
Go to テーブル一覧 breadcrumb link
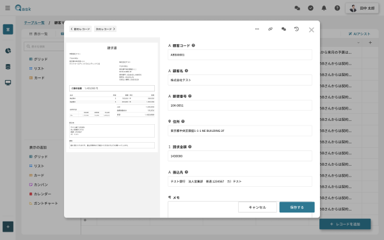click(x=35, y=23)
